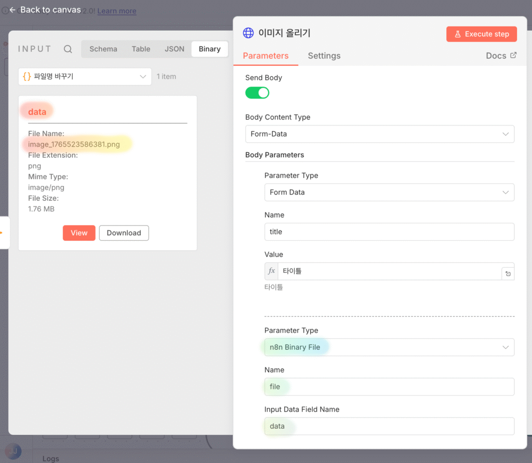Click the fx expression icon in Value field

(271, 271)
